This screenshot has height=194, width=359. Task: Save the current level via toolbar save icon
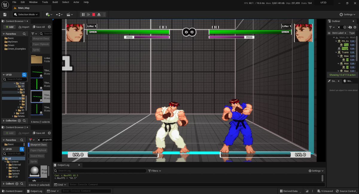pos(5,14)
